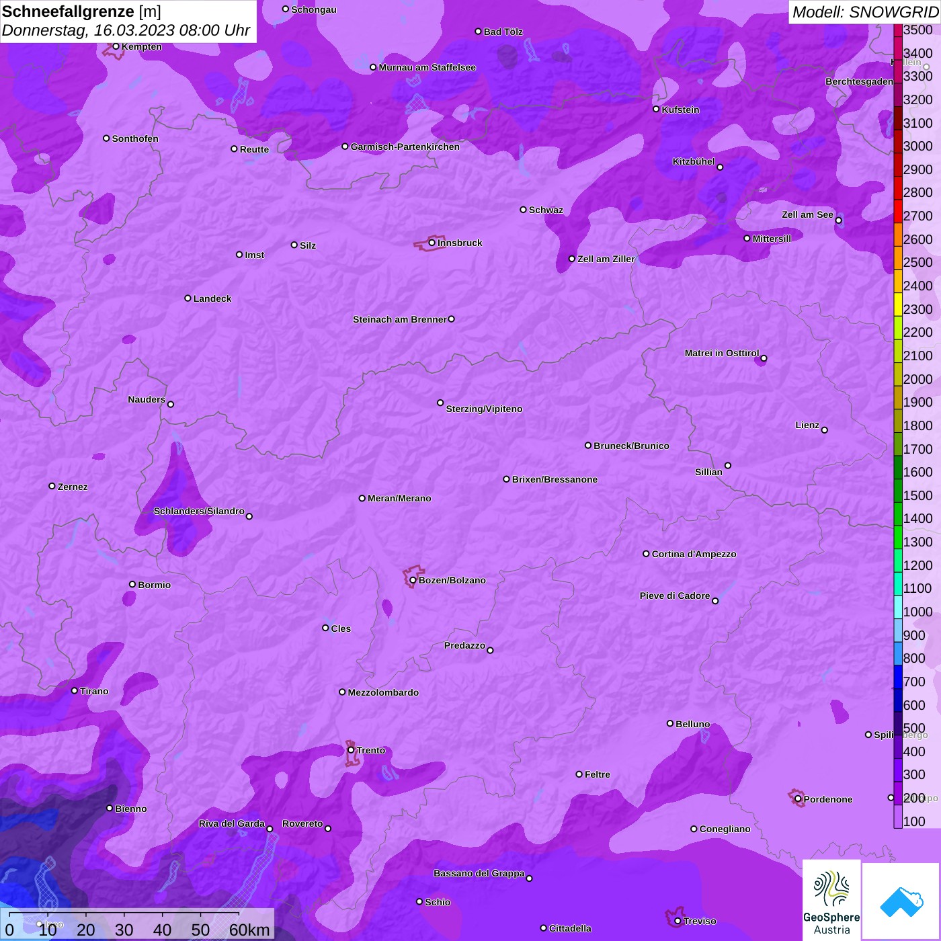Image resolution: width=941 pixels, height=941 pixels.
Task: Click the Tirano marker dot
Action: (x=75, y=691)
